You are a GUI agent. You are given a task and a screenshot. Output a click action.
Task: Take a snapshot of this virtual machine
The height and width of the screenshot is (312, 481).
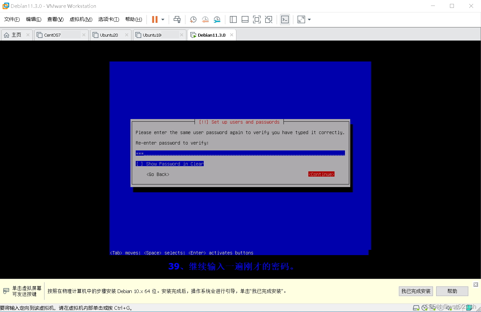tap(193, 20)
